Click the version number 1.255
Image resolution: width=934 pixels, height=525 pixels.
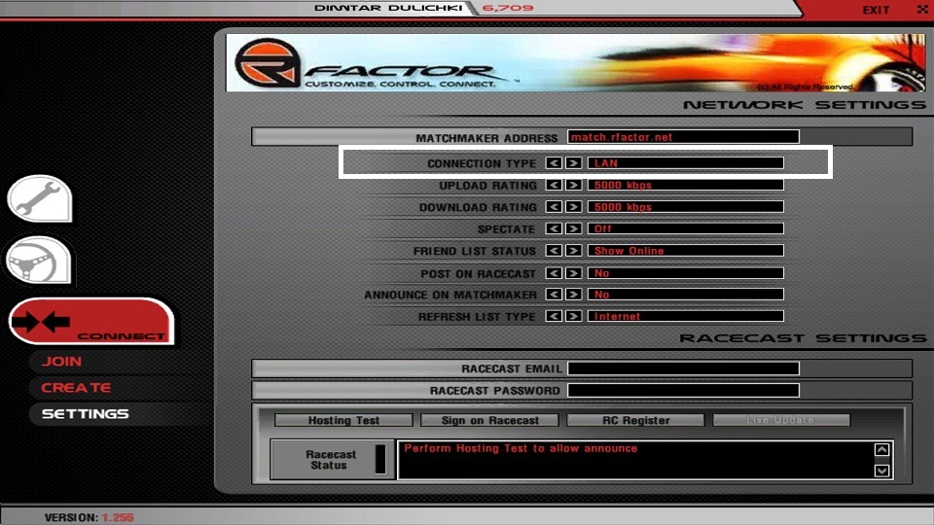pos(118,517)
